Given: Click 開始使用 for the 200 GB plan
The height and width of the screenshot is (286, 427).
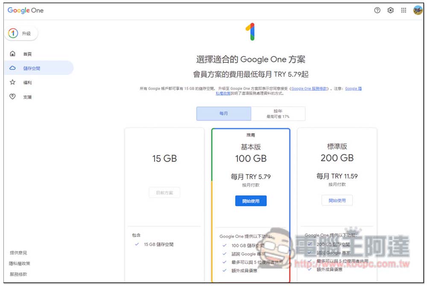Looking at the screenshot, I should pyautogui.click(x=337, y=200).
